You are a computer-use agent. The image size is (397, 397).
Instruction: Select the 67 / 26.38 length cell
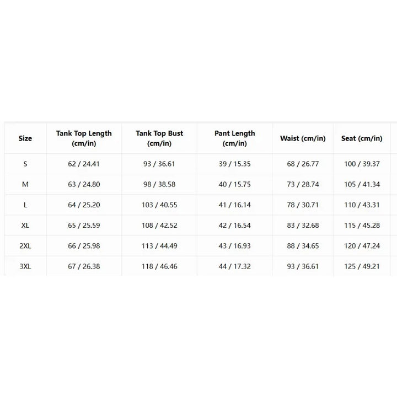pos(84,266)
